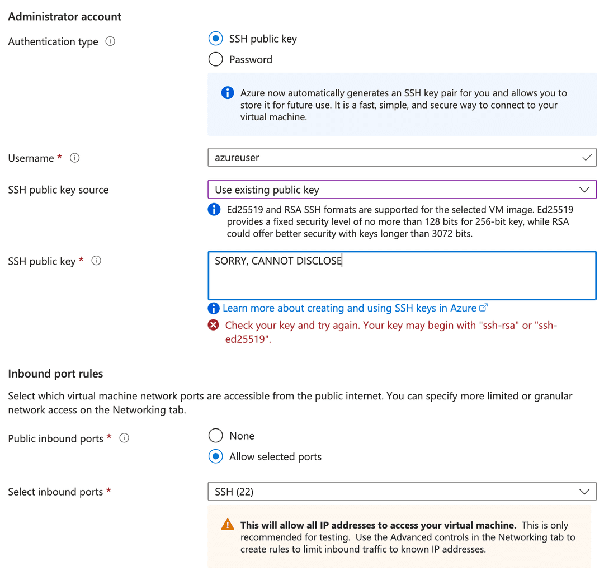Click the orange warning triangle icon
The width and height of the screenshot is (604, 580).
228,525
